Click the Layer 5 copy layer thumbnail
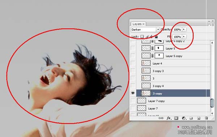This screenshot has width=217, height=137. 146,56
